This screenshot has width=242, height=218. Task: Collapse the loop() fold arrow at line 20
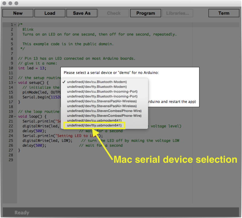pos(15,117)
